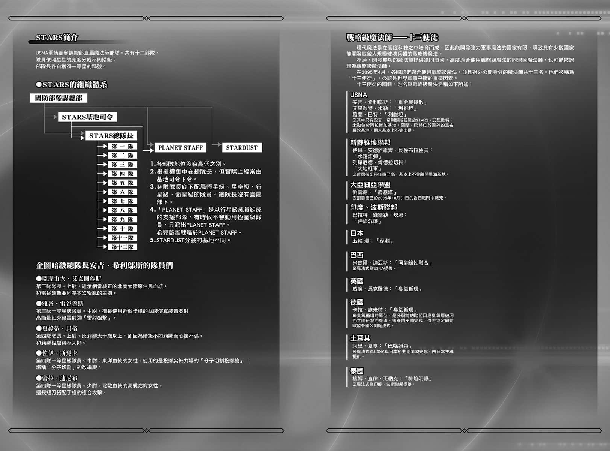Click the '第八隊' box
Image resolution: width=610 pixels, height=451 pixels.
pos(123,210)
